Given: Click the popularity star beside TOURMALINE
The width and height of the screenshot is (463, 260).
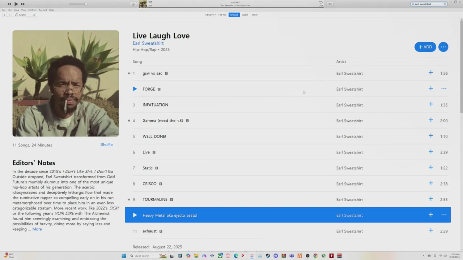Looking at the screenshot, I should (x=129, y=199).
